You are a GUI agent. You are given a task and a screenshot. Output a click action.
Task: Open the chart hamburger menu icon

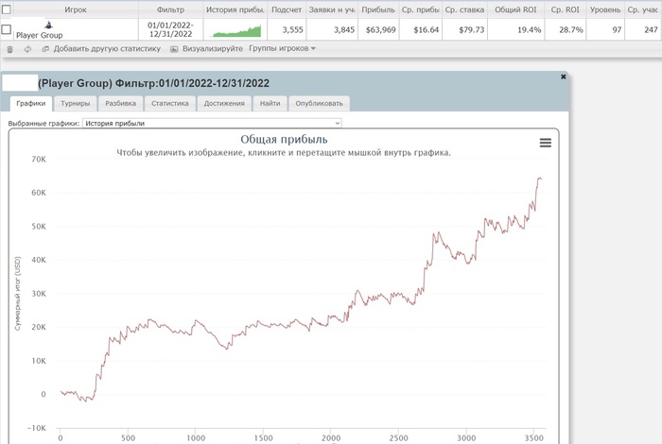546,143
